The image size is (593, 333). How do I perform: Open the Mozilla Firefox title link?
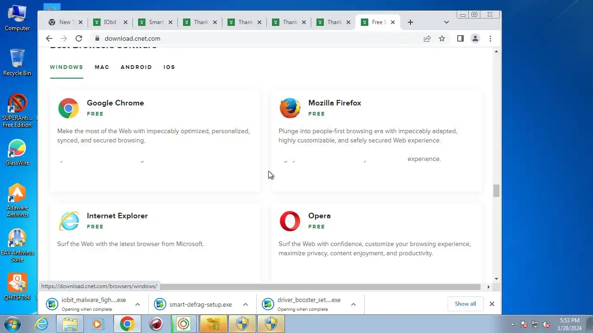(334, 103)
